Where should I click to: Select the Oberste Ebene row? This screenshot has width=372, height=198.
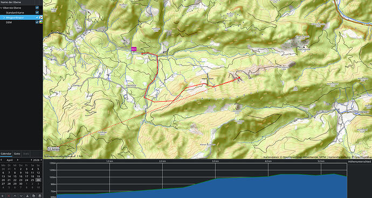click(x=22, y=8)
